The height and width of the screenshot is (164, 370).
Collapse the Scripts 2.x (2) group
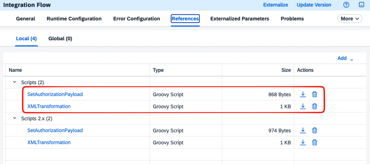pos(15,118)
